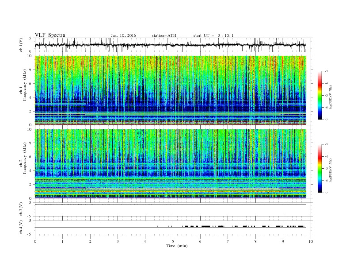Viewport: 350px width, 271px height.
Task: Click the ch.1 spectrogram panel
Action: pyautogui.click(x=171, y=90)
